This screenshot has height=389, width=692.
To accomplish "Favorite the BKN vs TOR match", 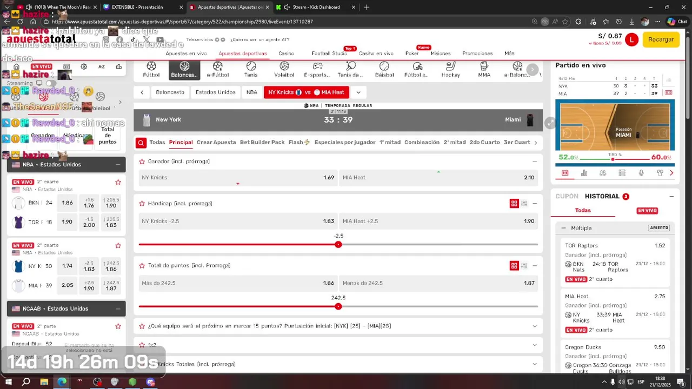I will (x=118, y=182).
